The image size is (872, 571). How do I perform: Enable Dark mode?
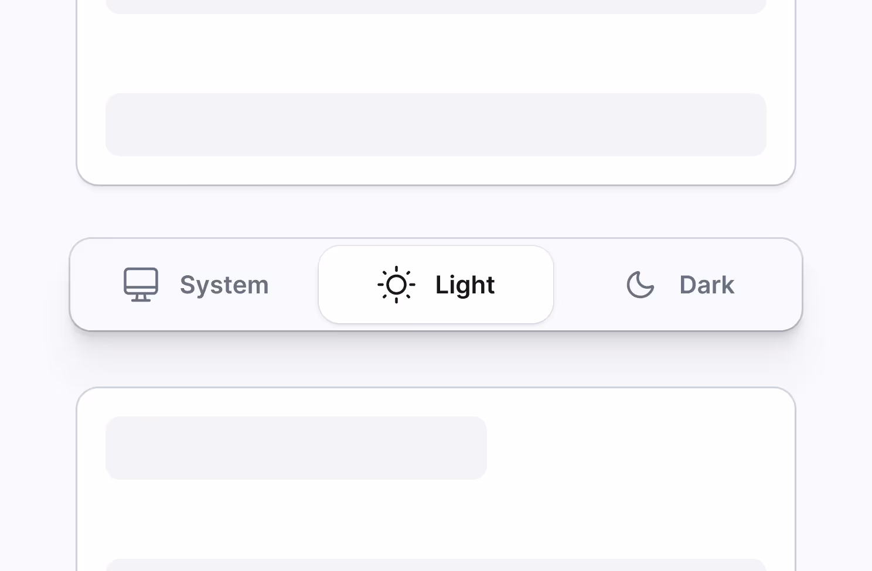680,285
